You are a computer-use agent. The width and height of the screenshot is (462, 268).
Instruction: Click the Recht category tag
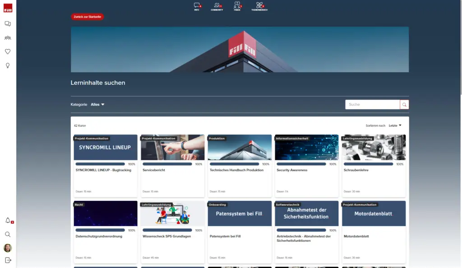click(x=79, y=205)
